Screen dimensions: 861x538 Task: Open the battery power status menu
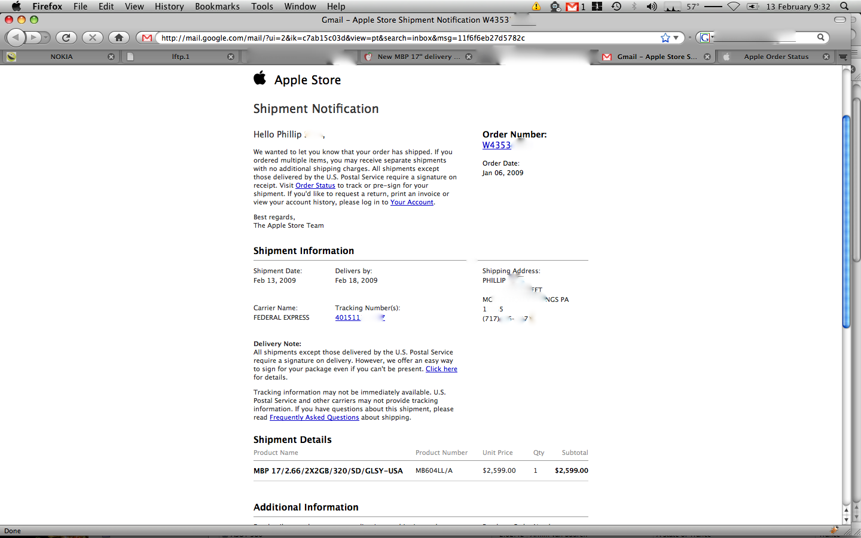click(x=753, y=7)
